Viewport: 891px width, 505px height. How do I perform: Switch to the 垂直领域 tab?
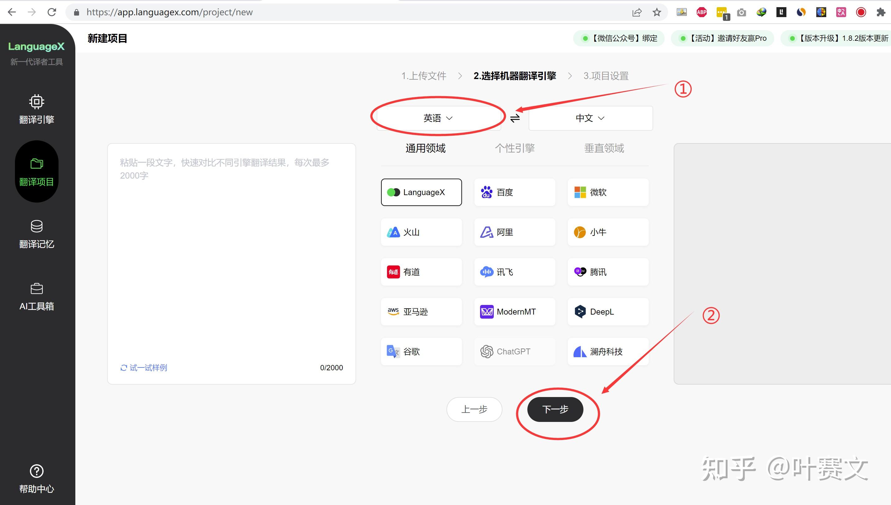[x=604, y=148]
